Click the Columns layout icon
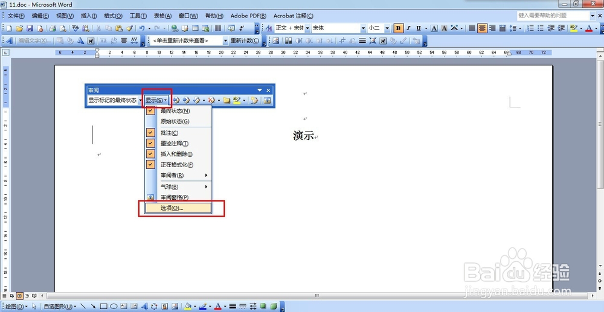The width and height of the screenshot is (604, 312). 218,28
